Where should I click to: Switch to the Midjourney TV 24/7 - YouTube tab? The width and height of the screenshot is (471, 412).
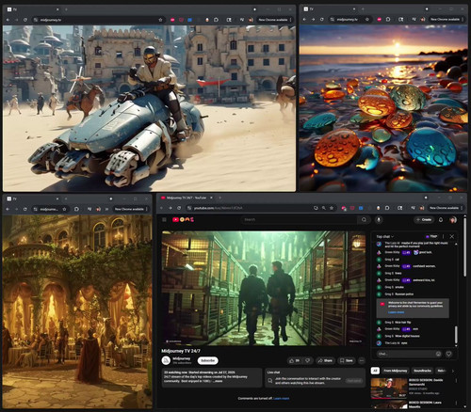tap(187, 198)
